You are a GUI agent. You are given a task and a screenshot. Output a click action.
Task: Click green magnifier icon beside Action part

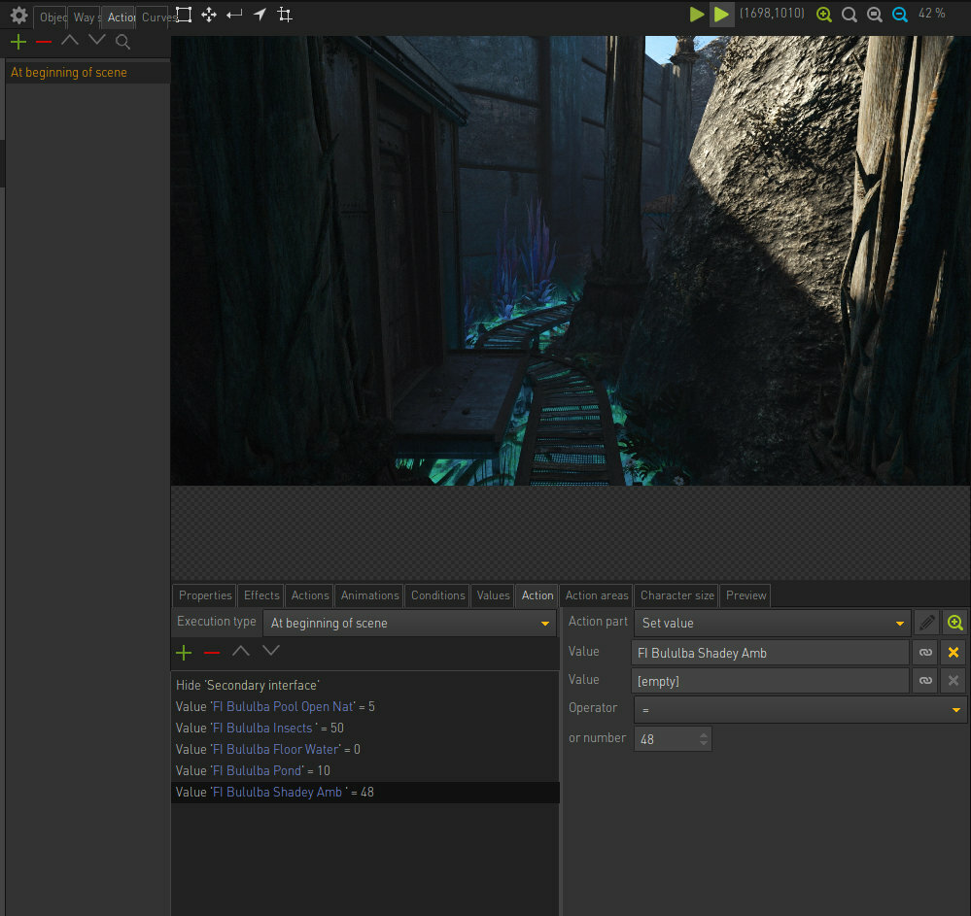tap(954, 623)
